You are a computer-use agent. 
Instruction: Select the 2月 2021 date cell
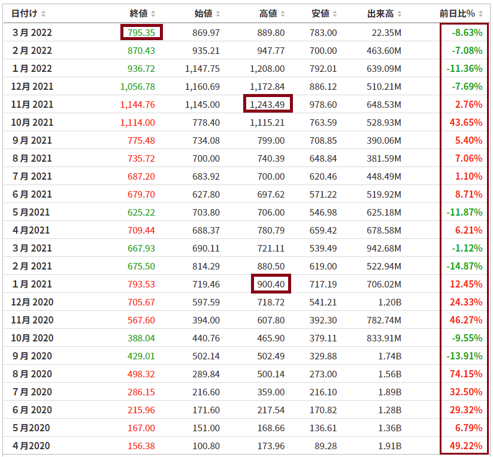pyautogui.click(x=32, y=266)
